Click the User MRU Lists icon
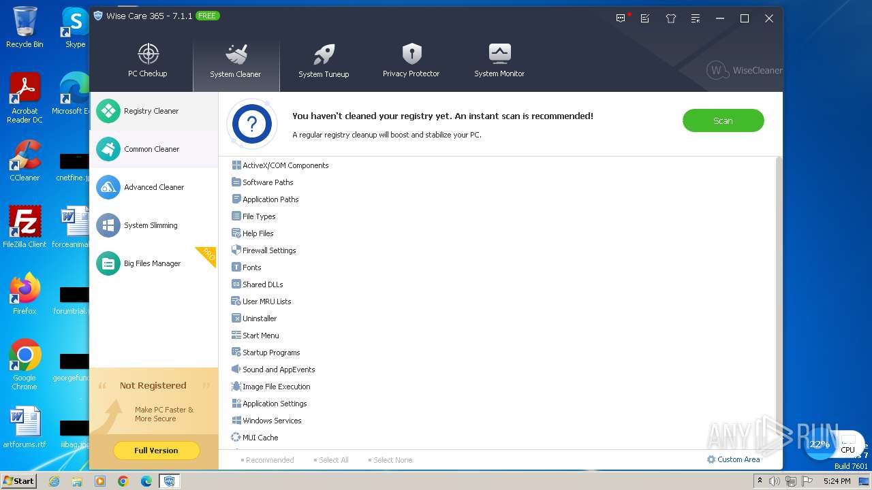Screen dimensions: 872x490 pos(236,301)
